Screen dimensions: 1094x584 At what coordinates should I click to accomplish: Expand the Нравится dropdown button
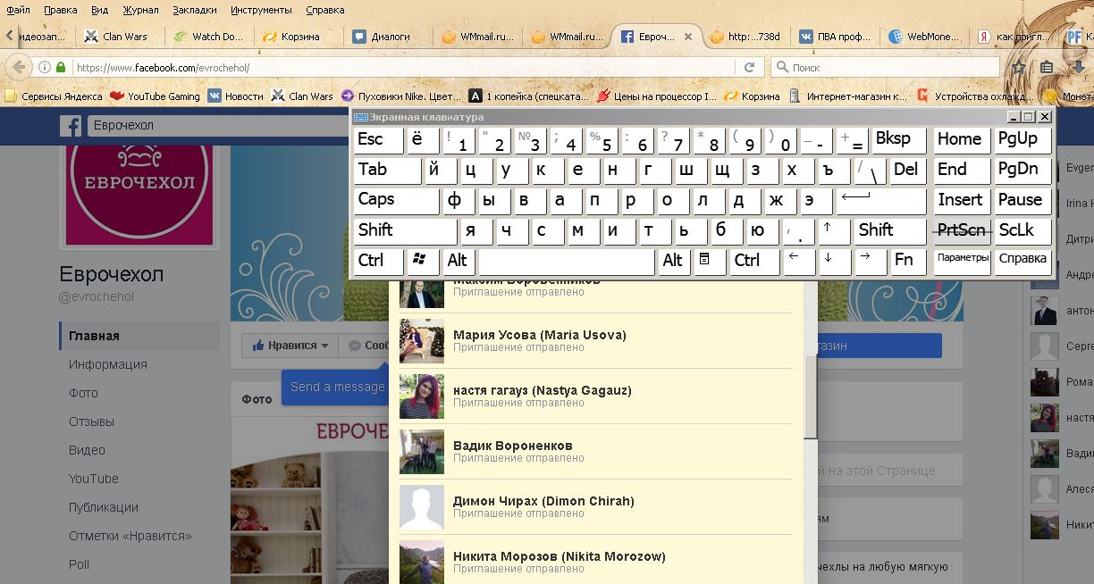tap(290, 346)
